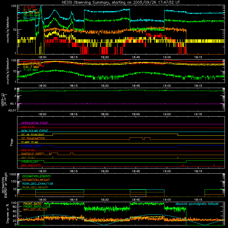Click the A0.1 tick label on GOES axis
Image resolution: width=228 pixels, height=228 pixels.
coord(13,104)
